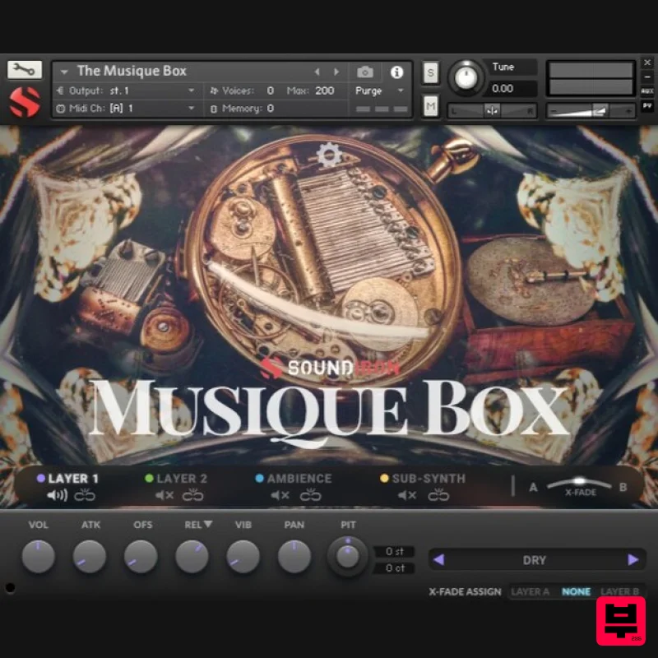Close the instrument with X button
The width and height of the screenshot is (658, 658).
tap(647, 63)
